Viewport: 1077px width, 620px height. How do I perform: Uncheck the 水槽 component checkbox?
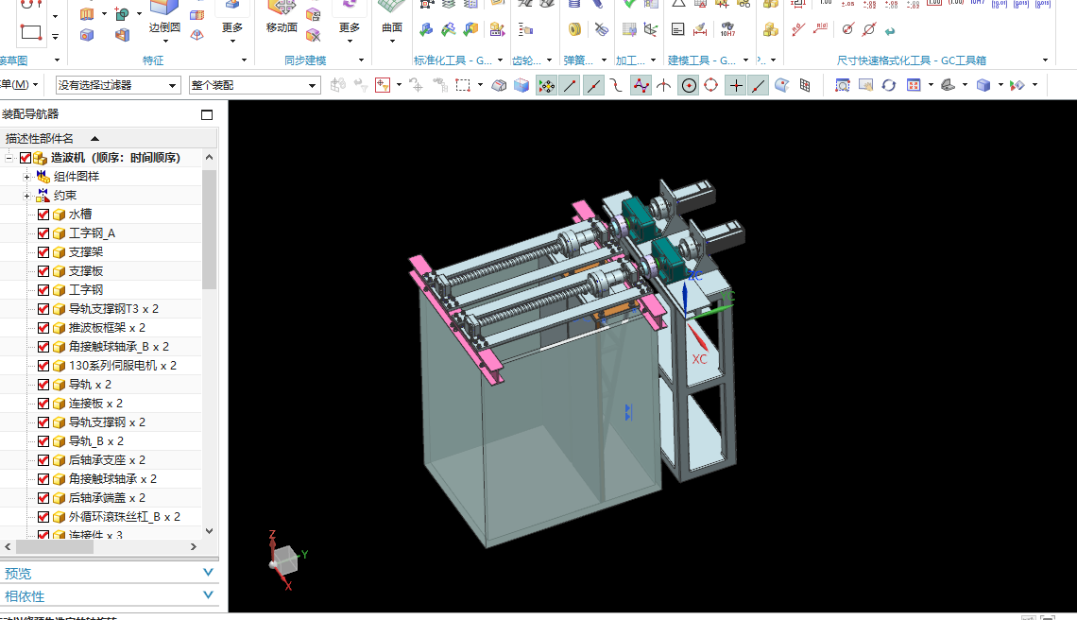(x=43, y=215)
